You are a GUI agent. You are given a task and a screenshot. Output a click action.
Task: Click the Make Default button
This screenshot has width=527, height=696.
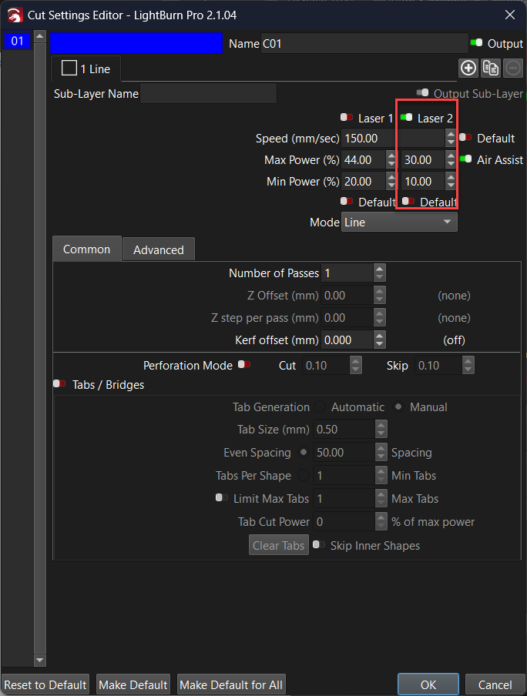[x=133, y=684]
